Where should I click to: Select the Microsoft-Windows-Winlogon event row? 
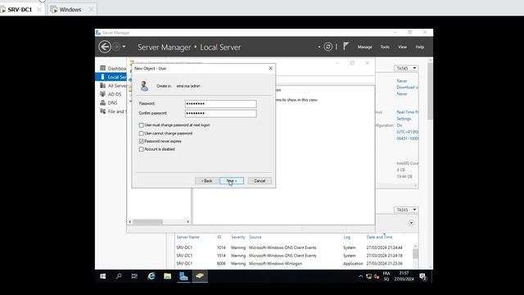pyautogui.click(x=294, y=264)
